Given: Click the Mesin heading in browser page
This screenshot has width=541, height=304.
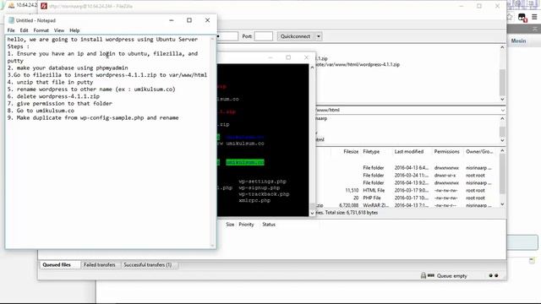Looking at the screenshot, I should pyautogui.click(x=518, y=41).
